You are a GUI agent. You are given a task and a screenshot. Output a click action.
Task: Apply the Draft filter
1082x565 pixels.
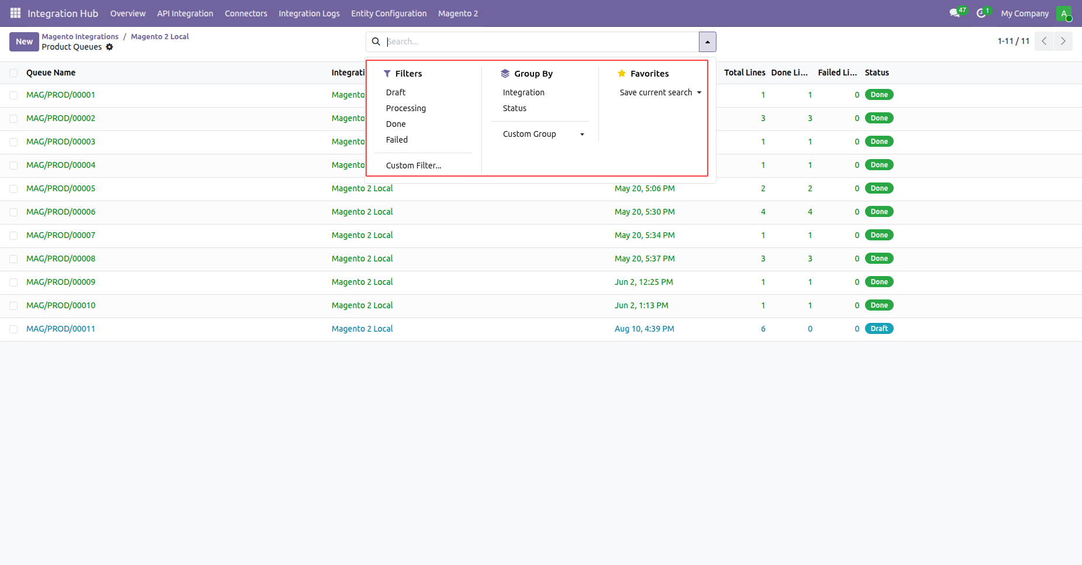(x=396, y=92)
